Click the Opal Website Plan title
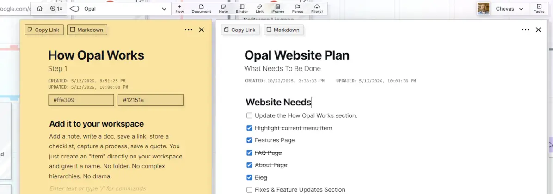 [x=297, y=55]
